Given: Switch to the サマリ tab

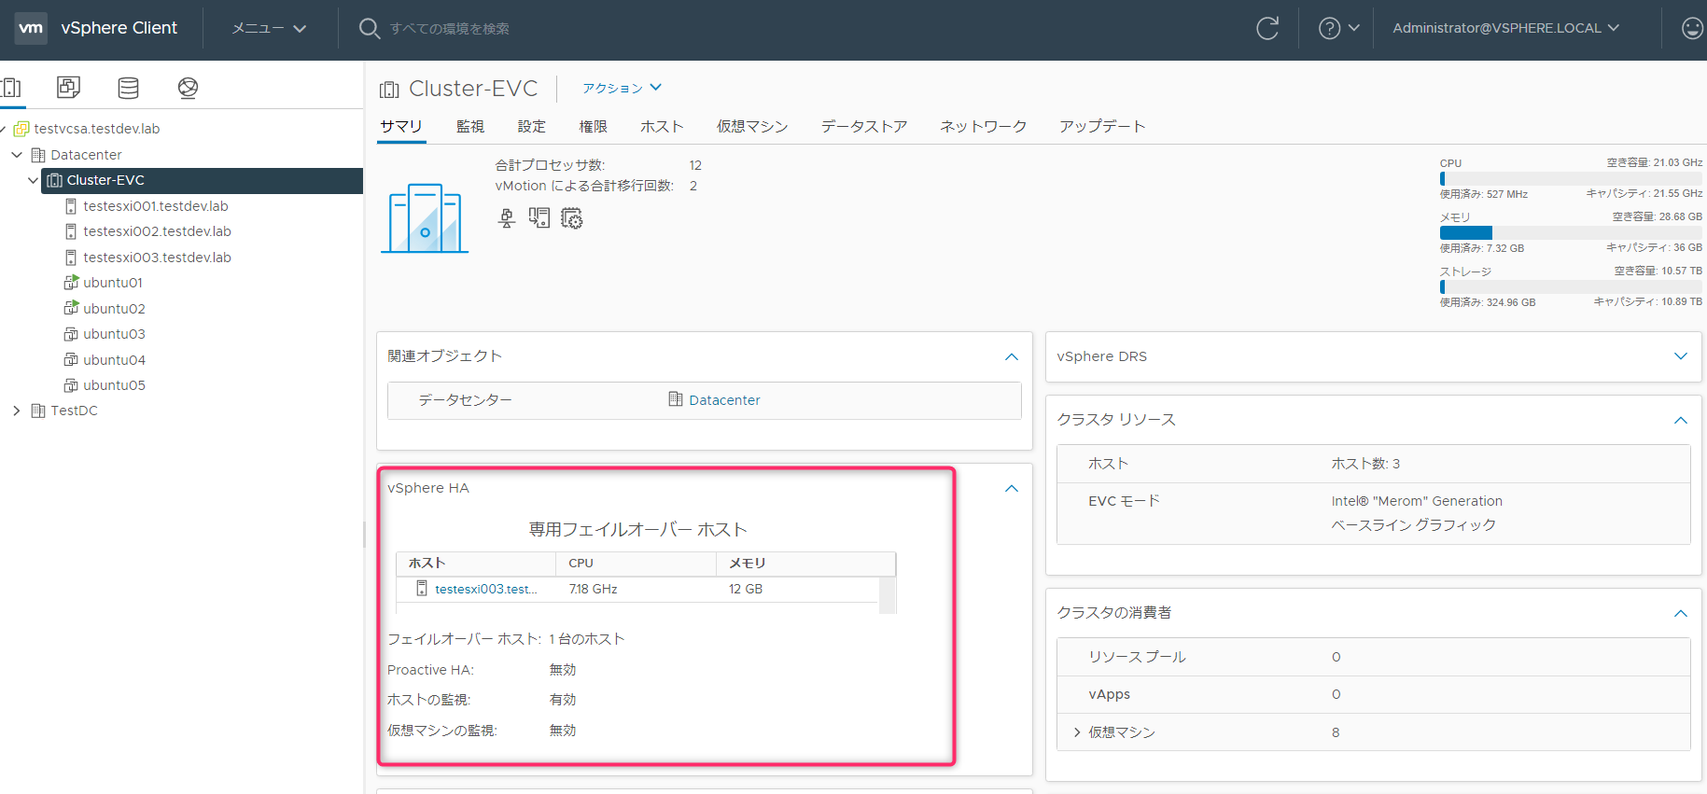Looking at the screenshot, I should pos(401,126).
